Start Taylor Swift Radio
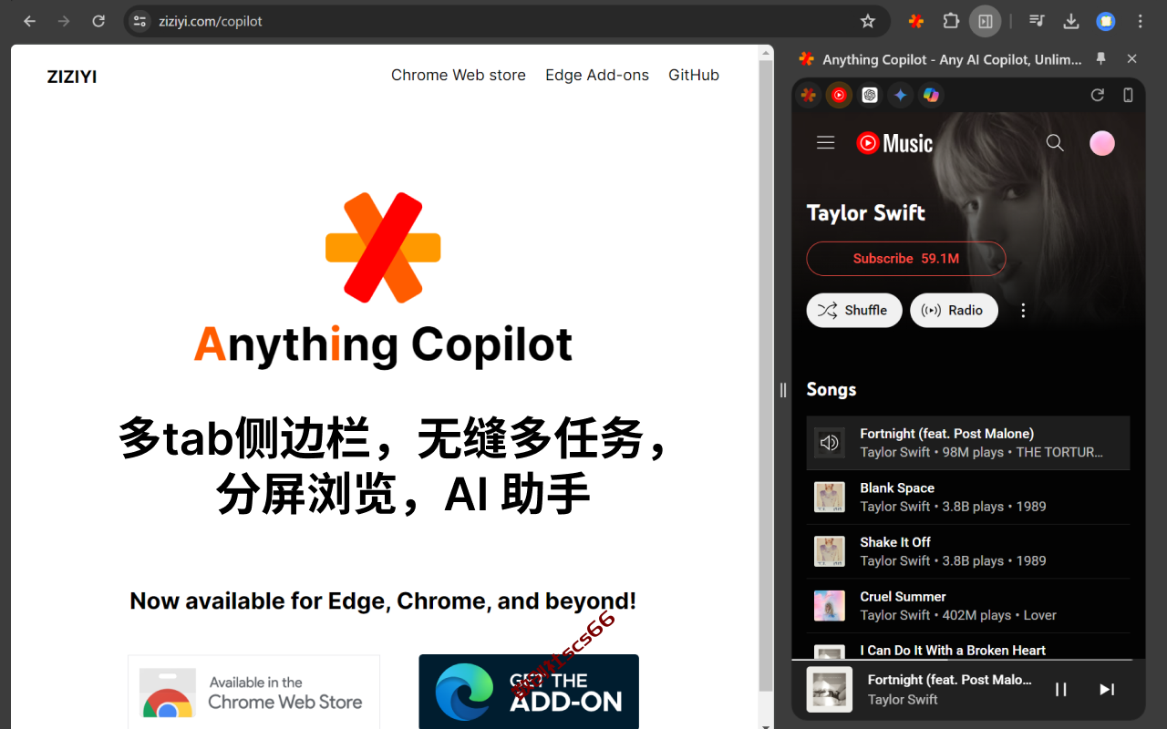The width and height of the screenshot is (1167, 729). click(954, 311)
